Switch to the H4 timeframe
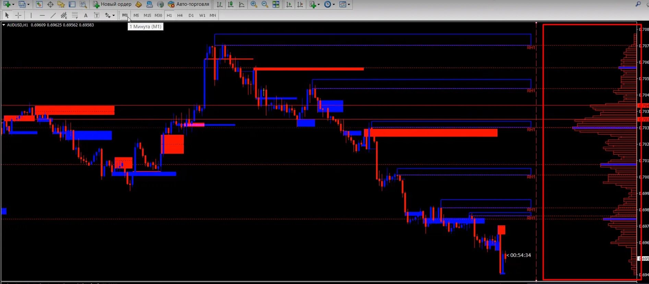Image resolution: width=649 pixels, height=284 pixels. pos(180,15)
